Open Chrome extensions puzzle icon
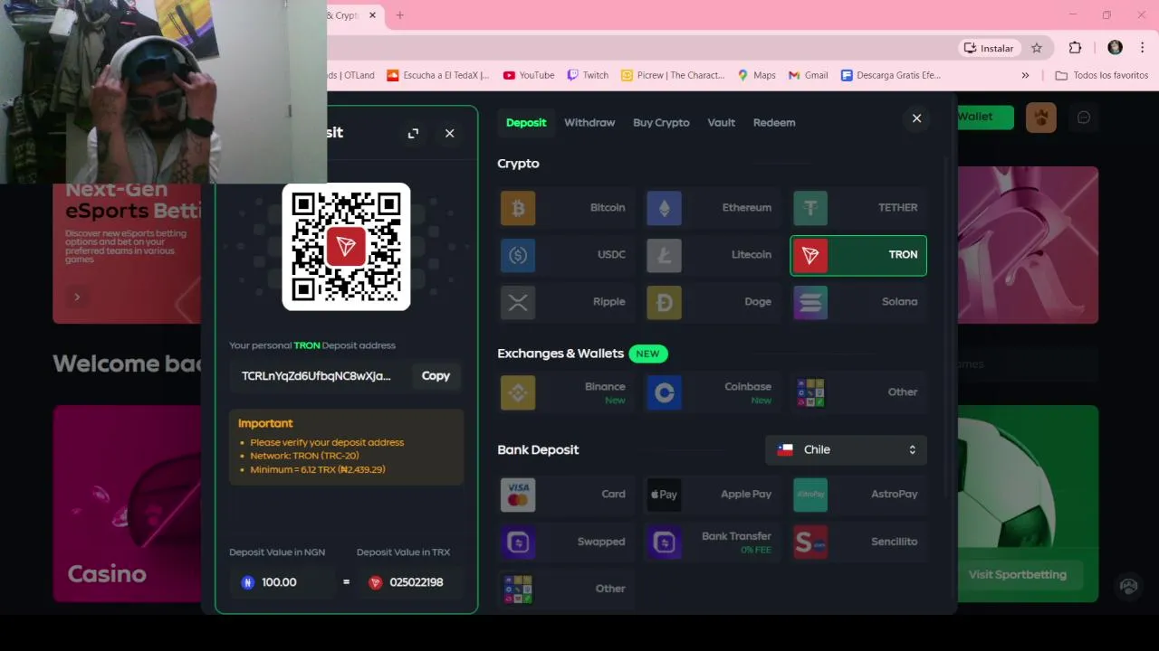This screenshot has height=651, width=1159. point(1075,48)
